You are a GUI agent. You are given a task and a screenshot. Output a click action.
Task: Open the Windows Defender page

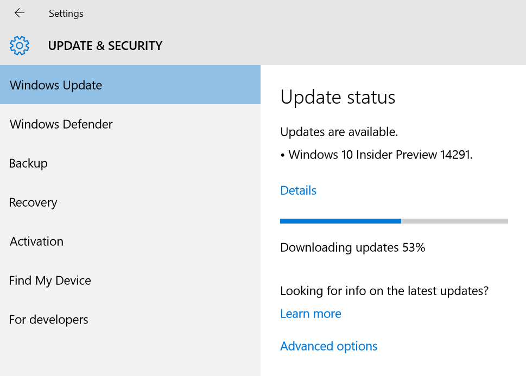(x=61, y=124)
